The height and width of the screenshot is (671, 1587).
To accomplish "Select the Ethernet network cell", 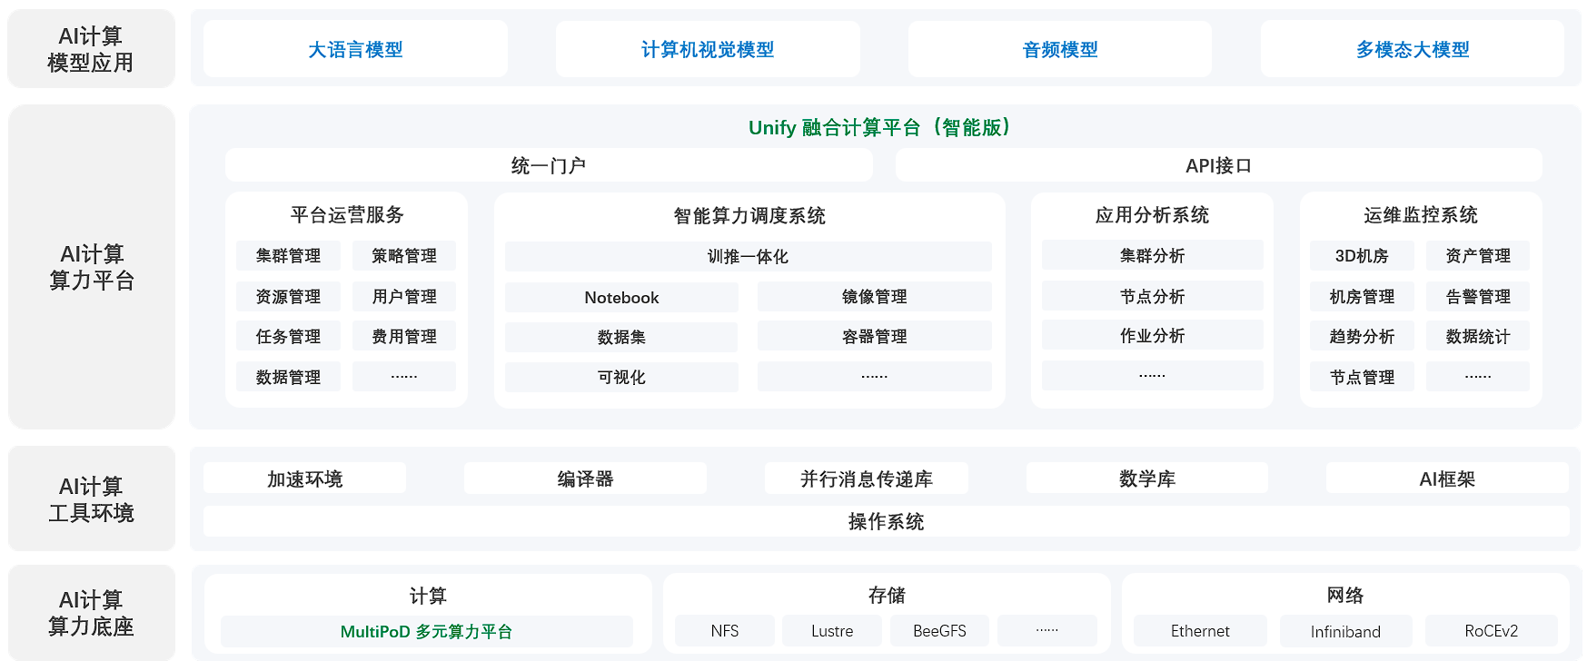I will click(x=1200, y=631).
